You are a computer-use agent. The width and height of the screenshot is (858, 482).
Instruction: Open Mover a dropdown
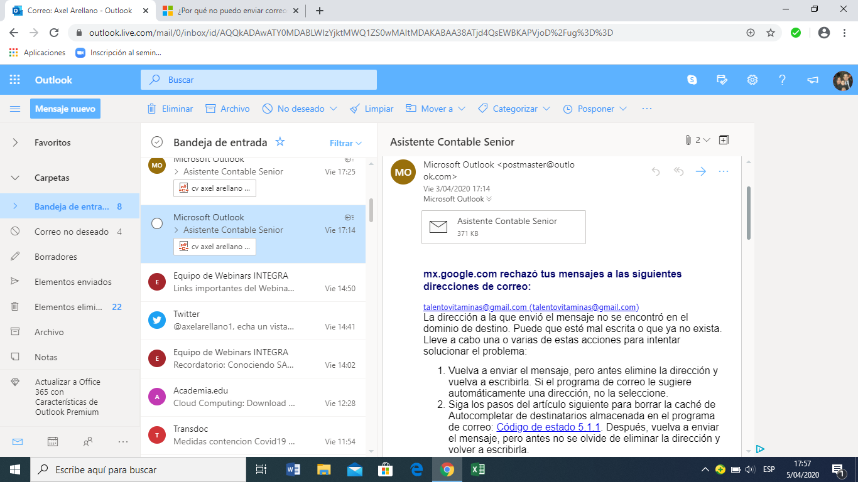[462, 109]
